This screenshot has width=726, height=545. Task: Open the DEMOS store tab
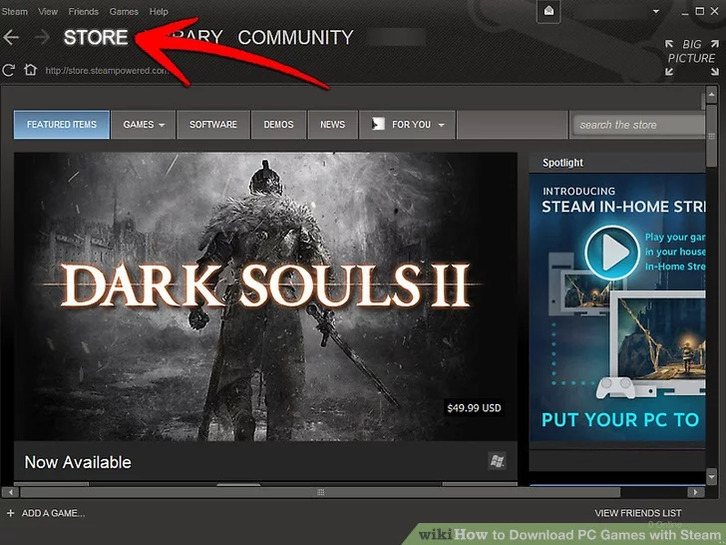click(x=278, y=124)
